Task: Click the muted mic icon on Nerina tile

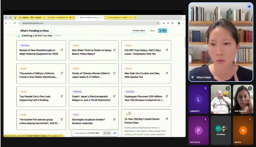Action: pyautogui.click(x=250, y=119)
